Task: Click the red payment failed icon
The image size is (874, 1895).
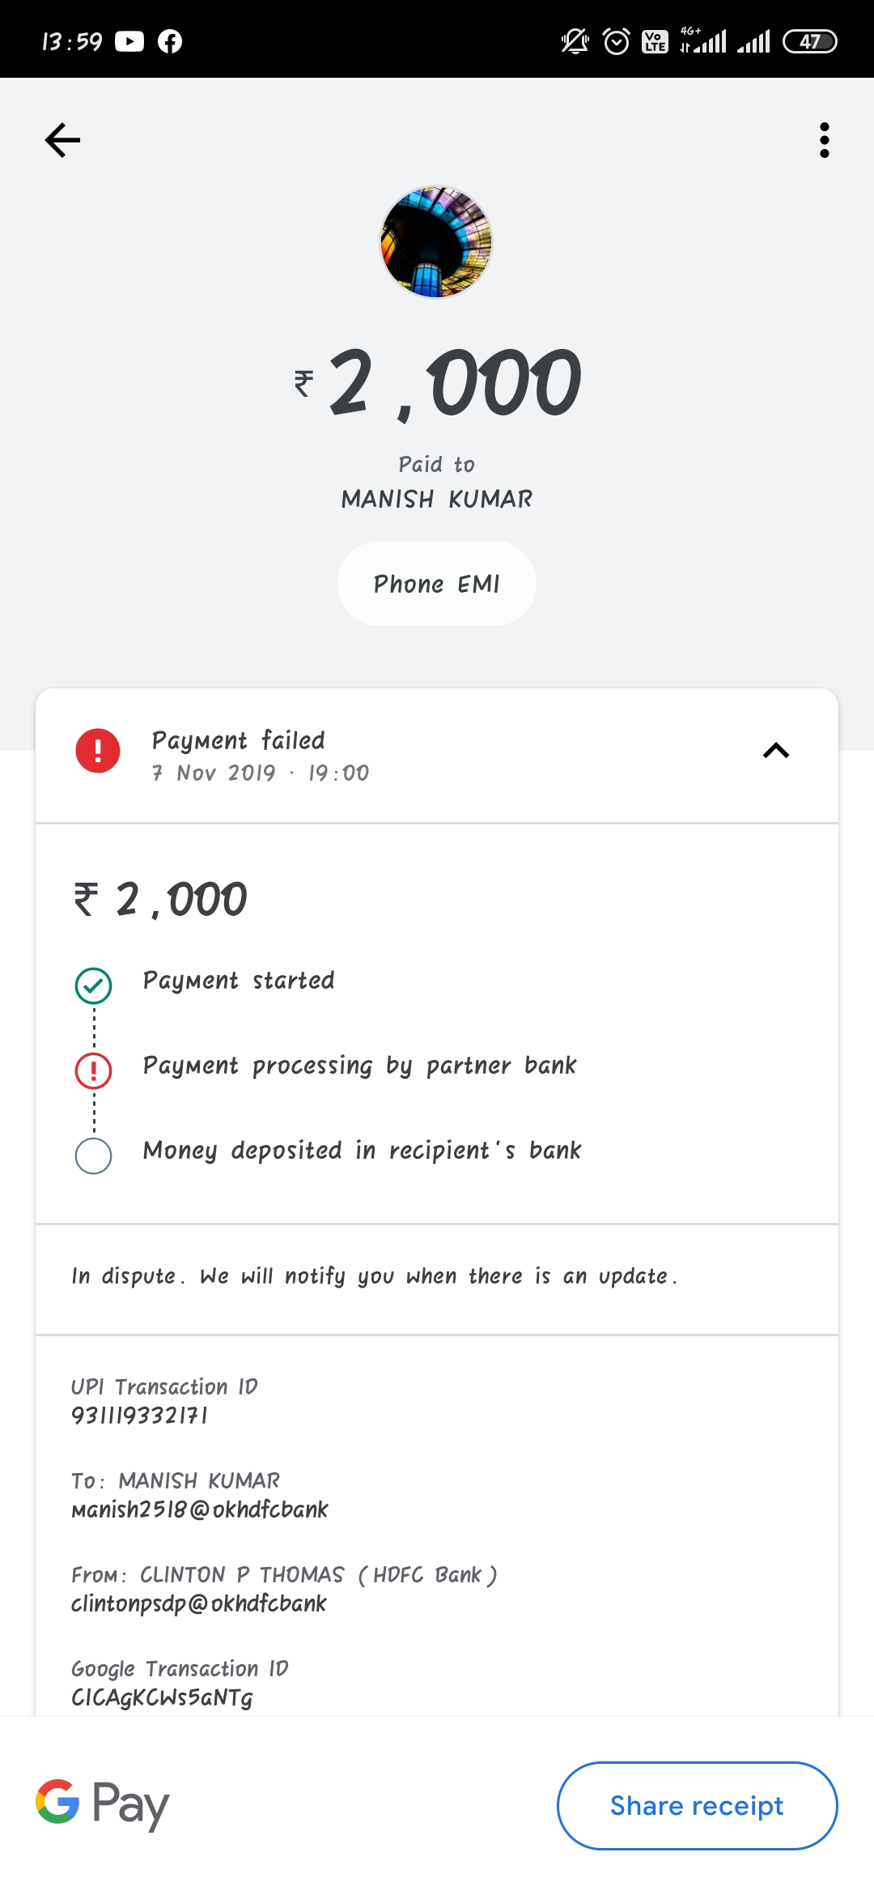Action: tap(98, 751)
